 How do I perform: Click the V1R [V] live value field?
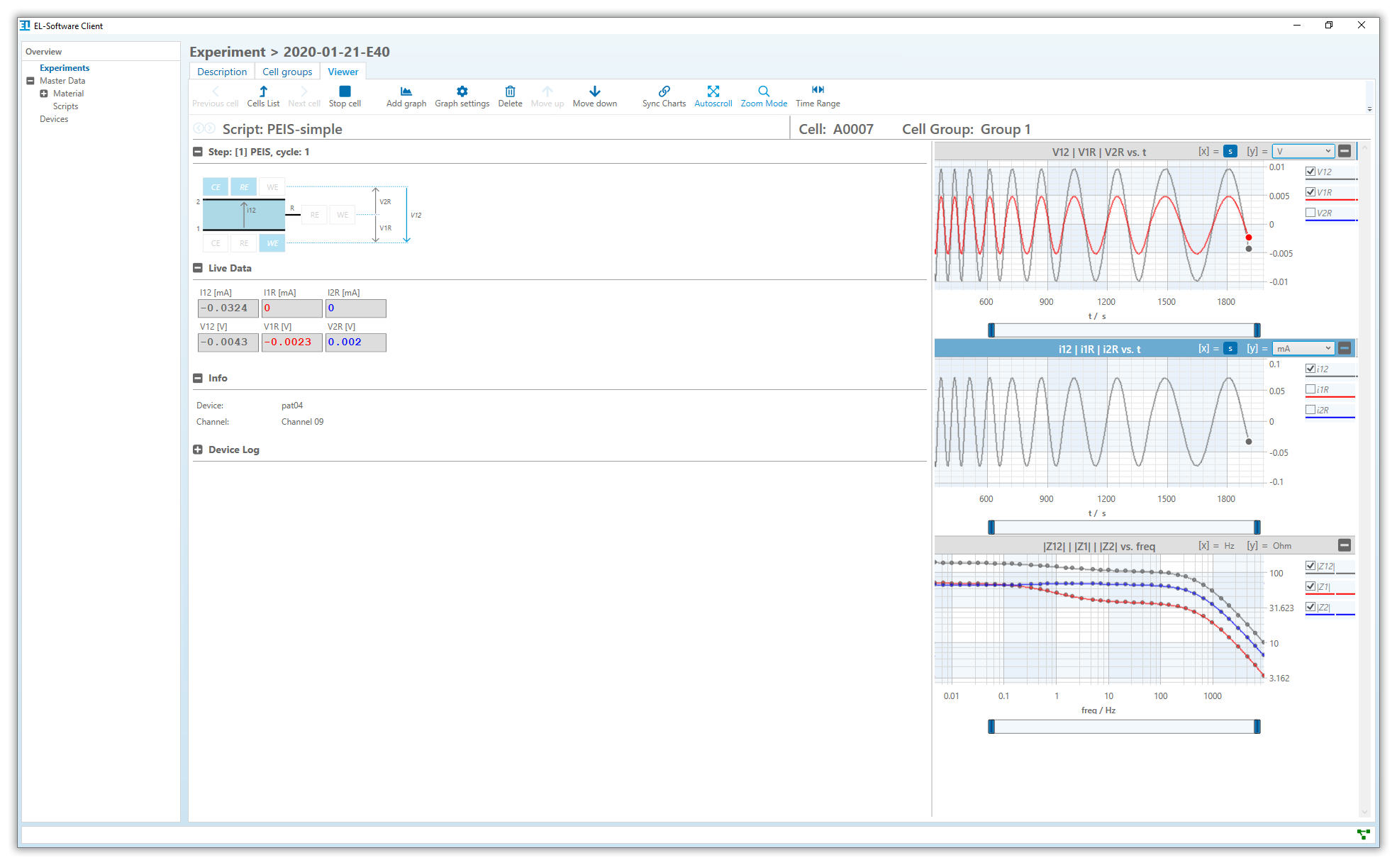tap(292, 342)
